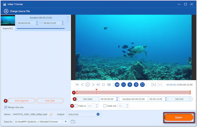Edit the file name with the pencil icon
This screenshot has height=127, width=197.
[x=51, y=114]
